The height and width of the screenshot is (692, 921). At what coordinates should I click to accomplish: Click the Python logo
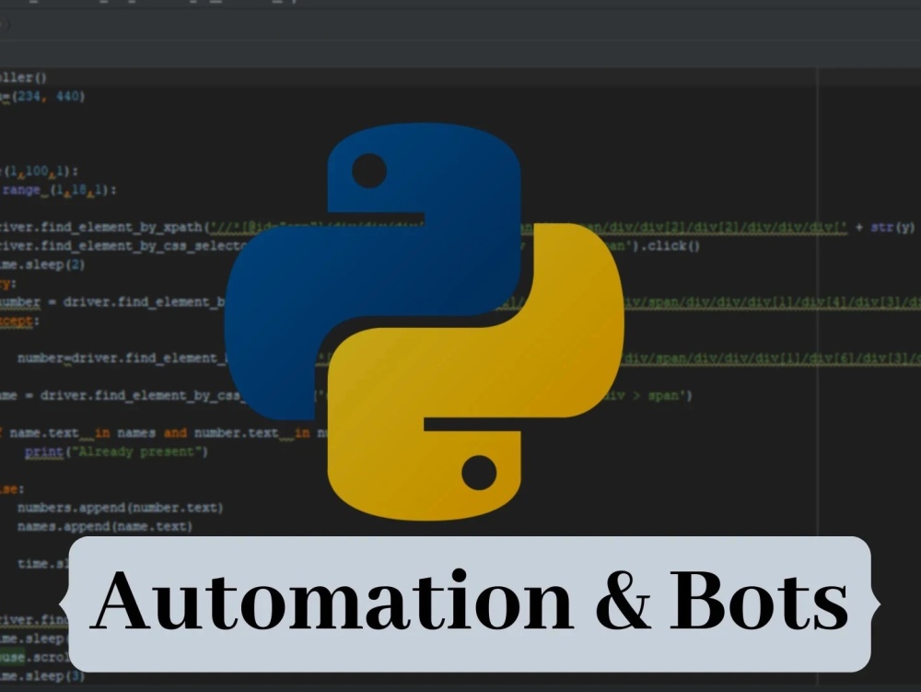tap(424, 322)
